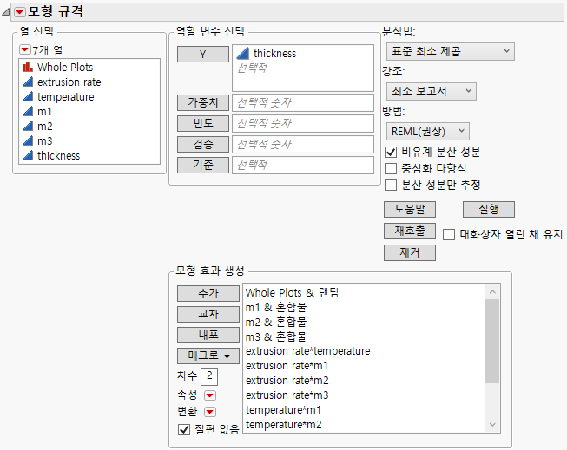Click the 기준 role button
The width and height of the screenshot is (567, 450).
(203, 165)
